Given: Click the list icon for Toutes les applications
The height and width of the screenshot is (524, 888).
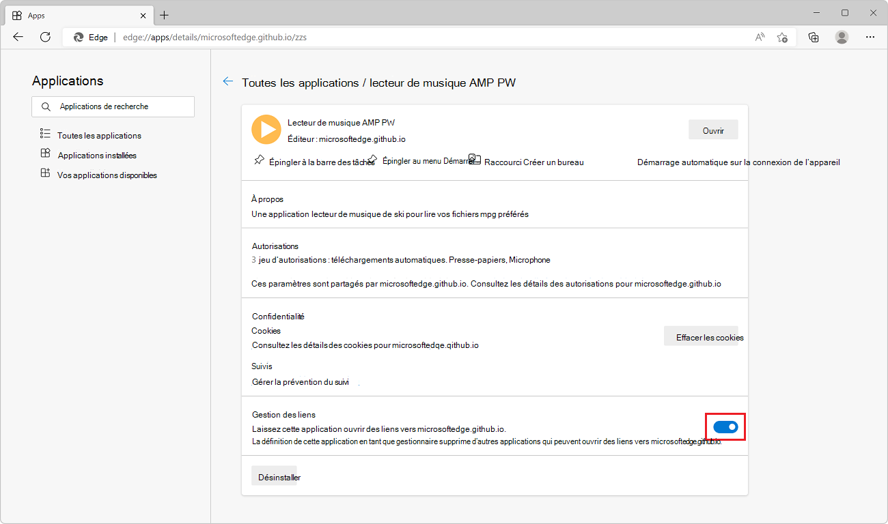Looking at the screenshot, I should click(45, 134).
